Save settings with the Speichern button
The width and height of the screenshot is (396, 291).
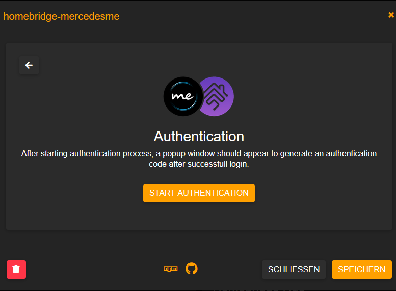pos(361,269)
